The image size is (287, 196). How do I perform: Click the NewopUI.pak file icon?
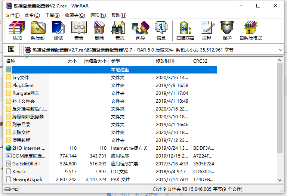point(9,179)
